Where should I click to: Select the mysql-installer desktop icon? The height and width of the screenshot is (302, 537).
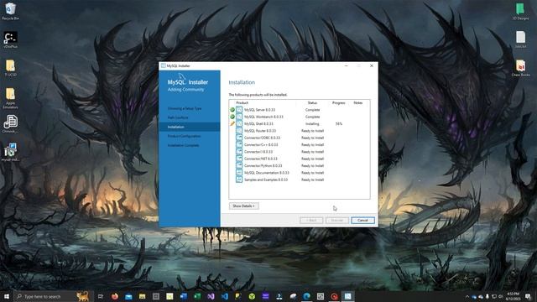[x=10, y=152]
